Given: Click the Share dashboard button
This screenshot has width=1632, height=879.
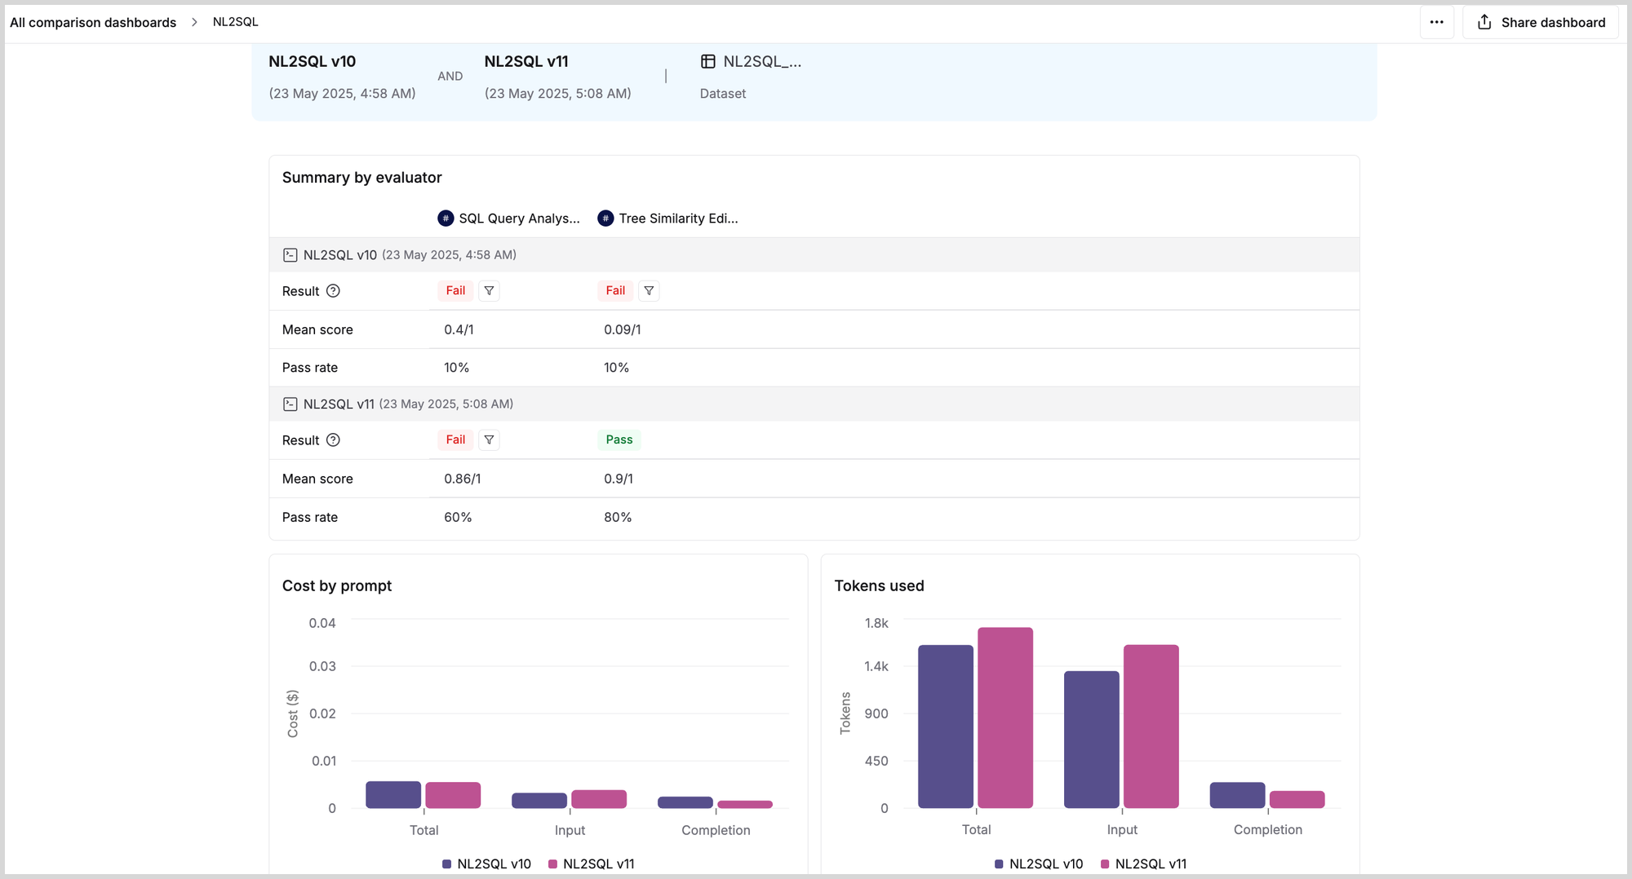Looking at the screenshot, I should [x=1541, y=22].
